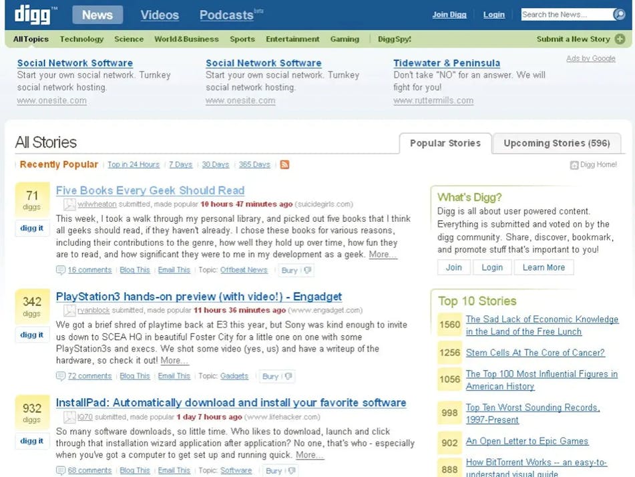Open the Videos section tab
The height and width of the screenshot is (477, 635).
[x=160, y=15]
